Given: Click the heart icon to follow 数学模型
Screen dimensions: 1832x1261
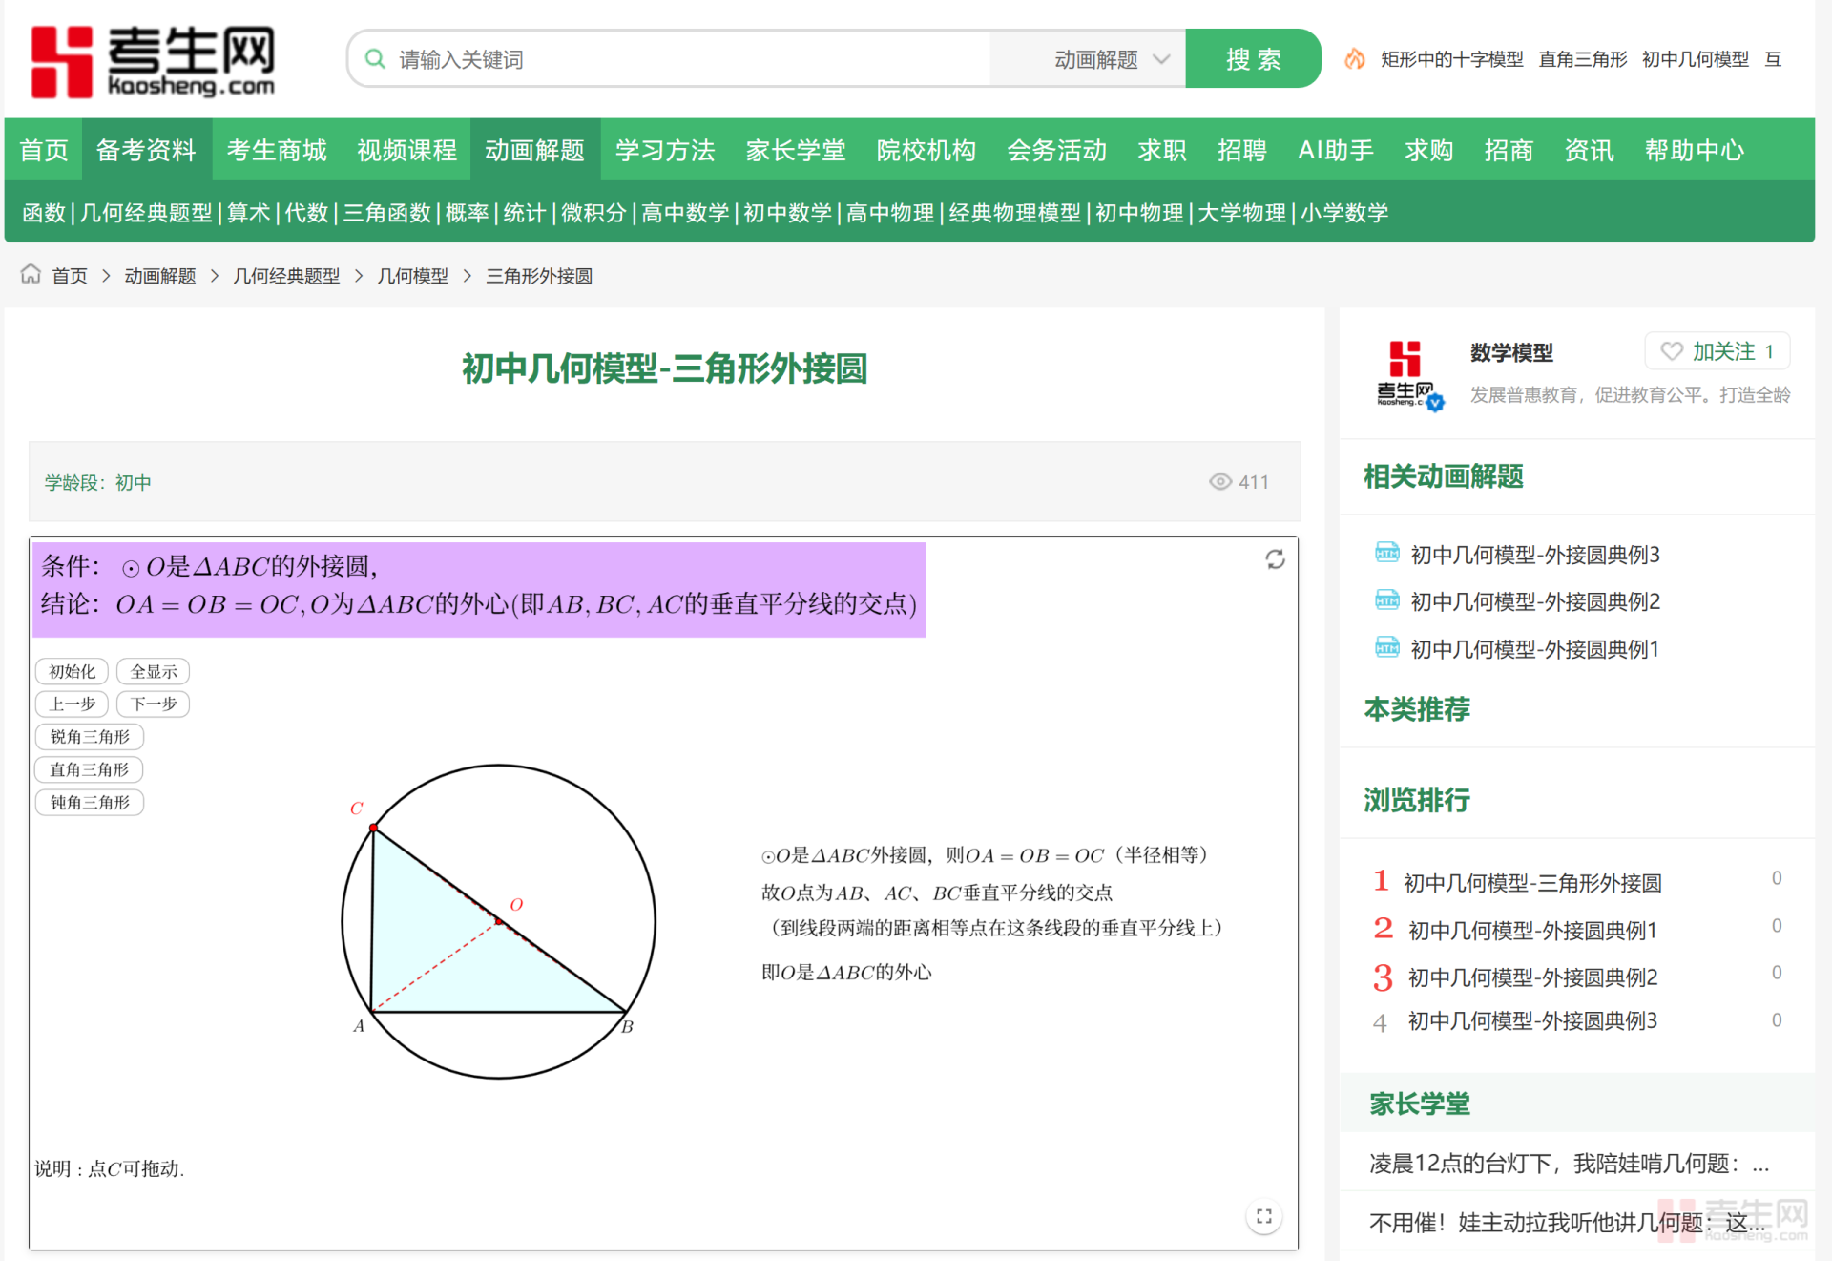Looking at the screenshot, I should coord(1672,351).
